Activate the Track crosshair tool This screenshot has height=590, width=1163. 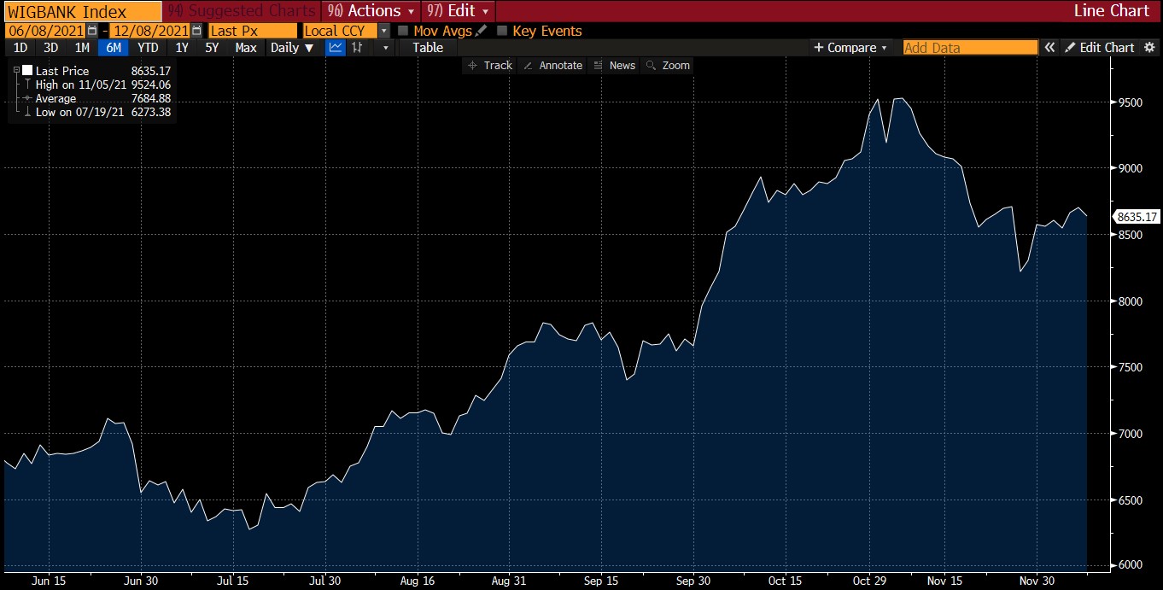(x=490, y=66)
